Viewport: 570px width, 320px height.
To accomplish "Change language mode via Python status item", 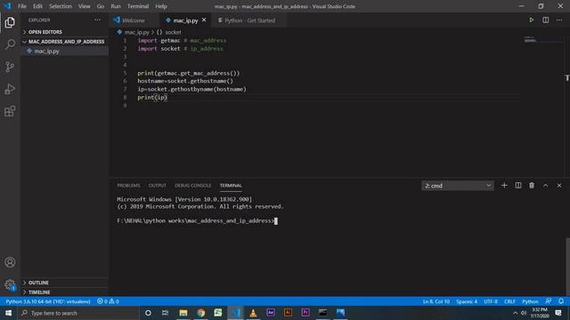I will pyautogui.click(x=530, y=301).
